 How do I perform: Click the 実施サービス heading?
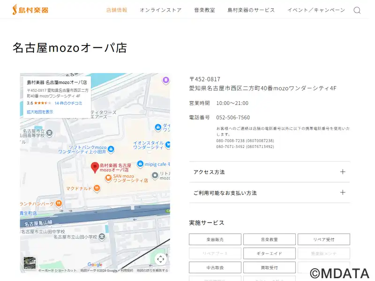point(207,223)
